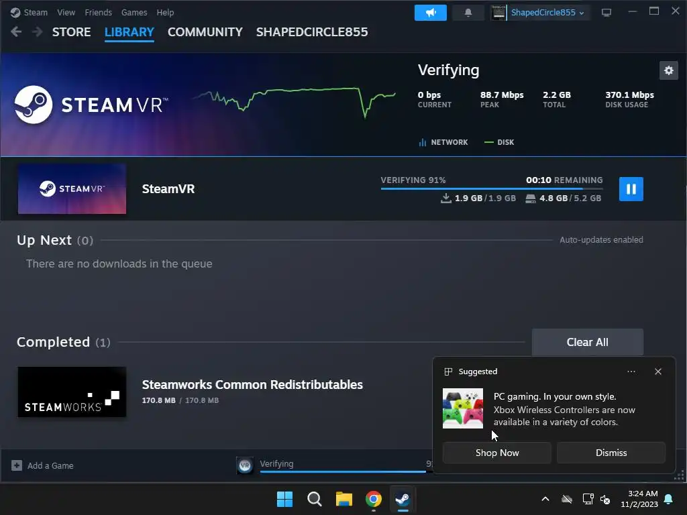Click the Steam announcements megaphone button
This screenshot has width=687, height=515.
tap(430, 13)
